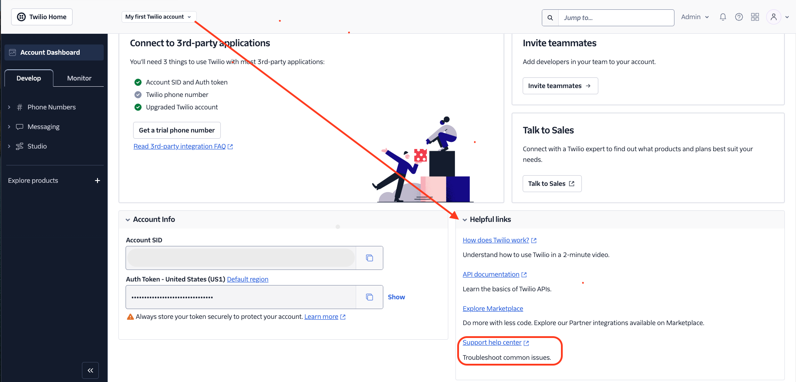Screen dimensions: 796x382
Task: Select the Develop tab
Action: [x=29, y=78]
